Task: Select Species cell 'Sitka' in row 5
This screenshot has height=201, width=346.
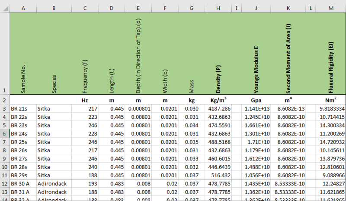Action: 54,125
